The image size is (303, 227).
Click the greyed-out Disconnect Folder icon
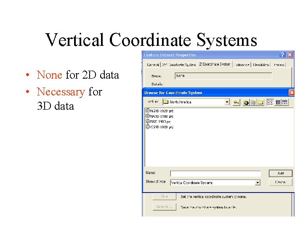coord(253,102)
